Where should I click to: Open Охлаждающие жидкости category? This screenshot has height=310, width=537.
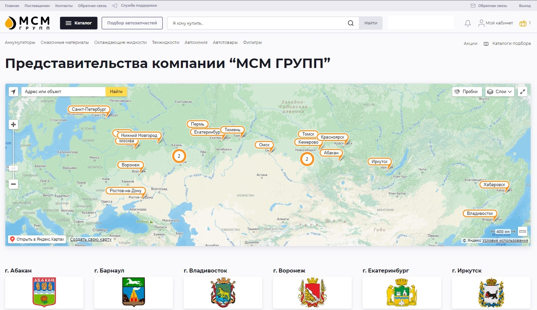[120, 43]
